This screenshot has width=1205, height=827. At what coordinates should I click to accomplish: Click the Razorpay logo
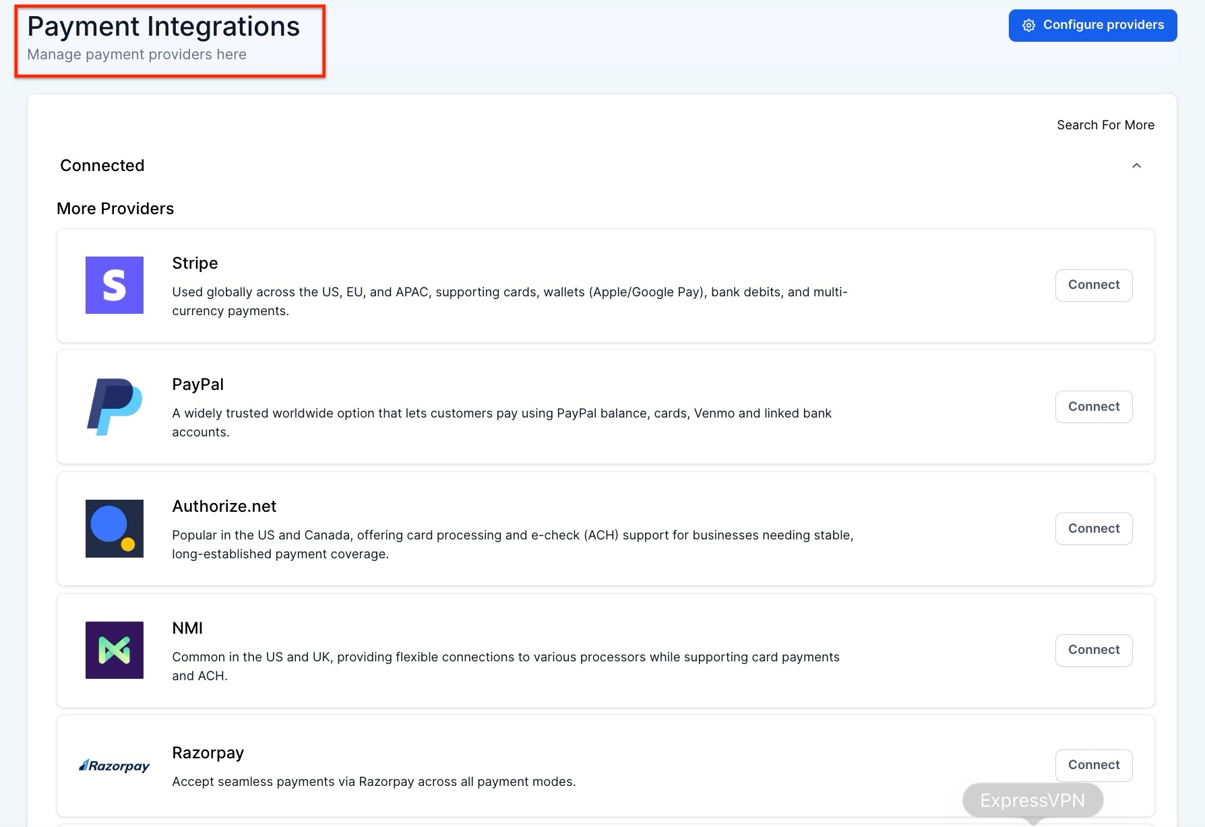115,766
